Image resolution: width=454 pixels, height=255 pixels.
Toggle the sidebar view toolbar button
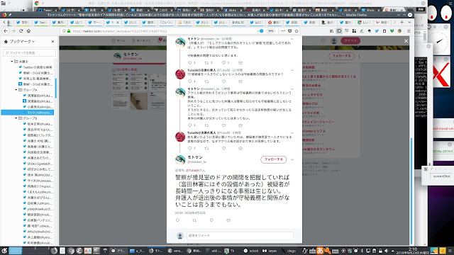(339, 31)
